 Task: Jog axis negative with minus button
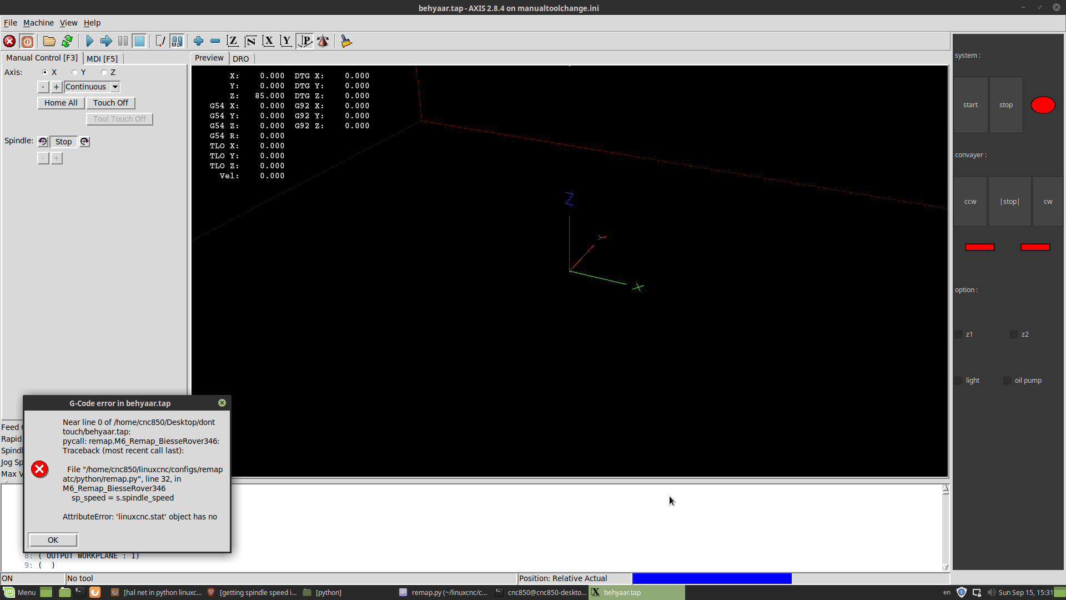coord(43,87)
